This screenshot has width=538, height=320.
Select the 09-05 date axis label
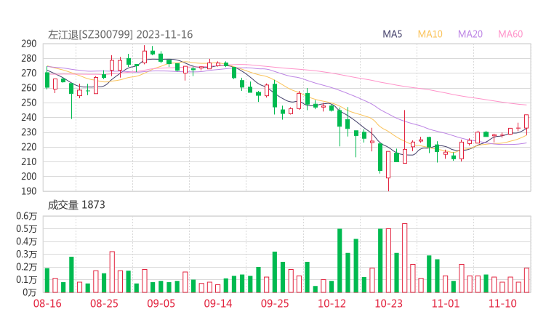161,303
